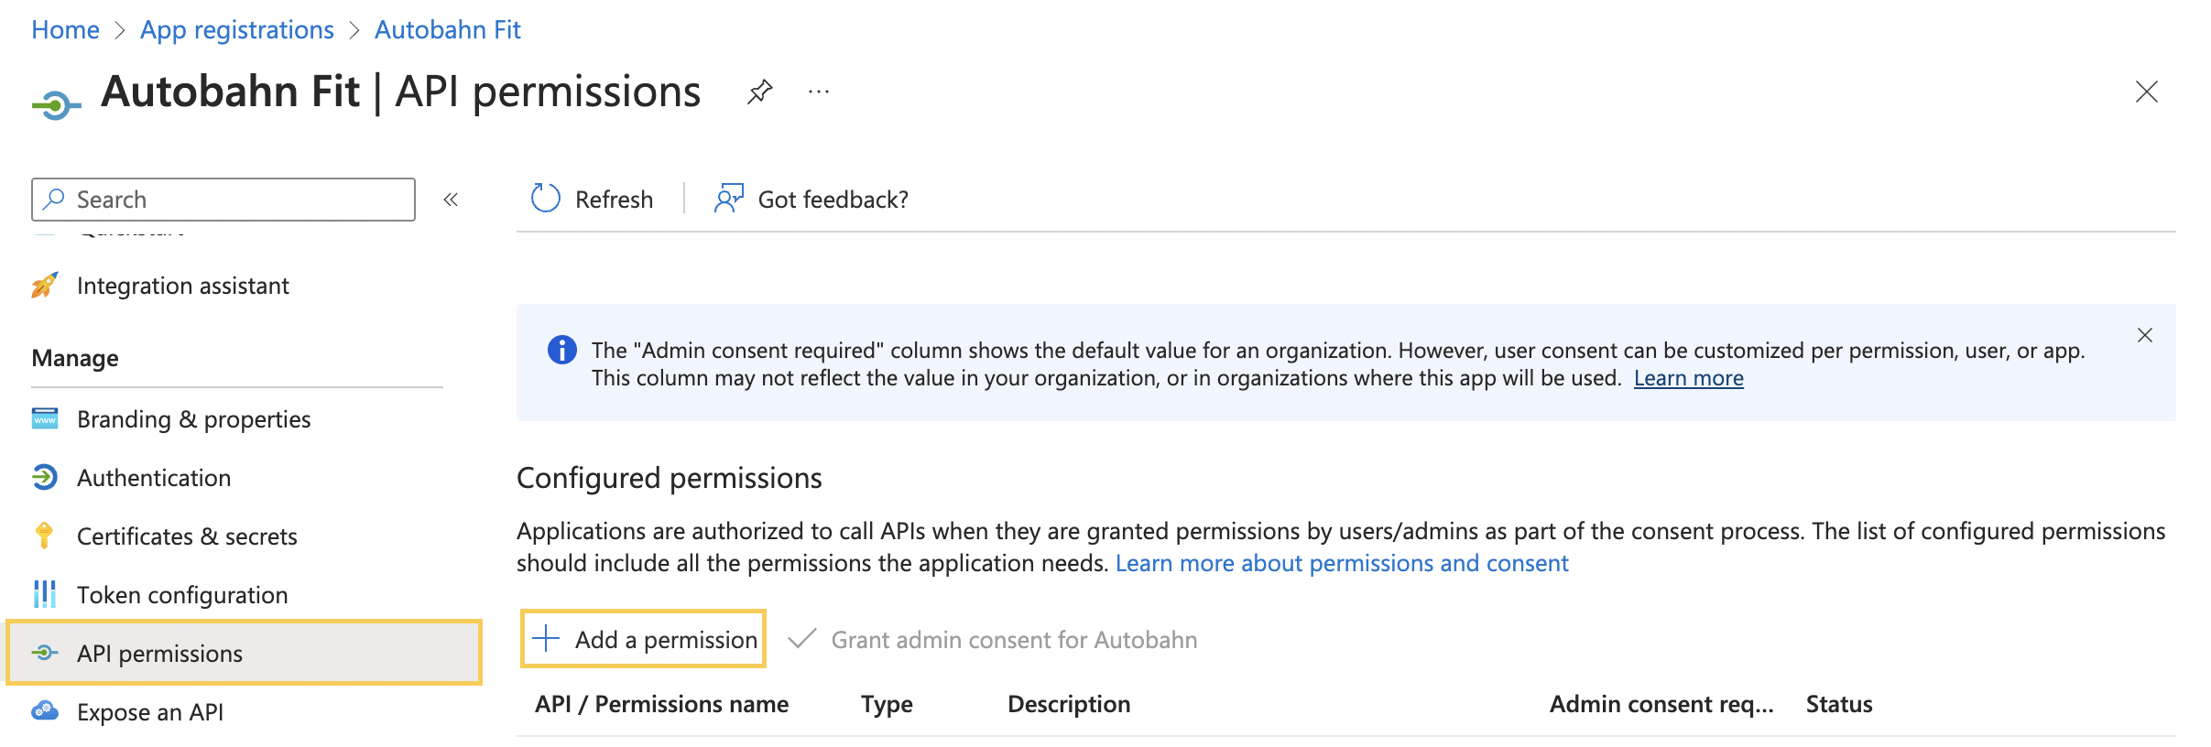This screenshot has width=2211, height=747.
Task: Click the Manage section heading
Action: pos(75,357)
